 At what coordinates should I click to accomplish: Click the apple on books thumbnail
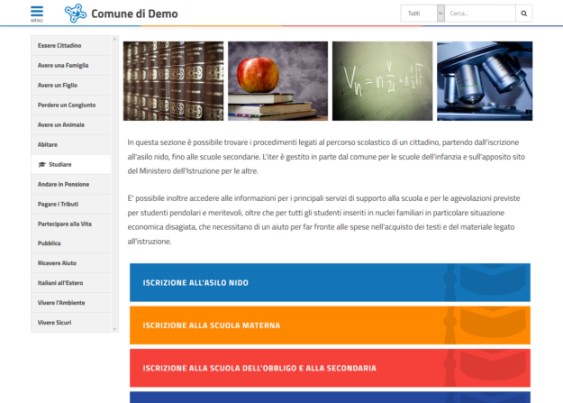click(277, 81)
